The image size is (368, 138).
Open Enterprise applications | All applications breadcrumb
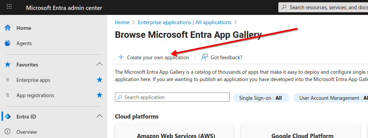[185, 22]
